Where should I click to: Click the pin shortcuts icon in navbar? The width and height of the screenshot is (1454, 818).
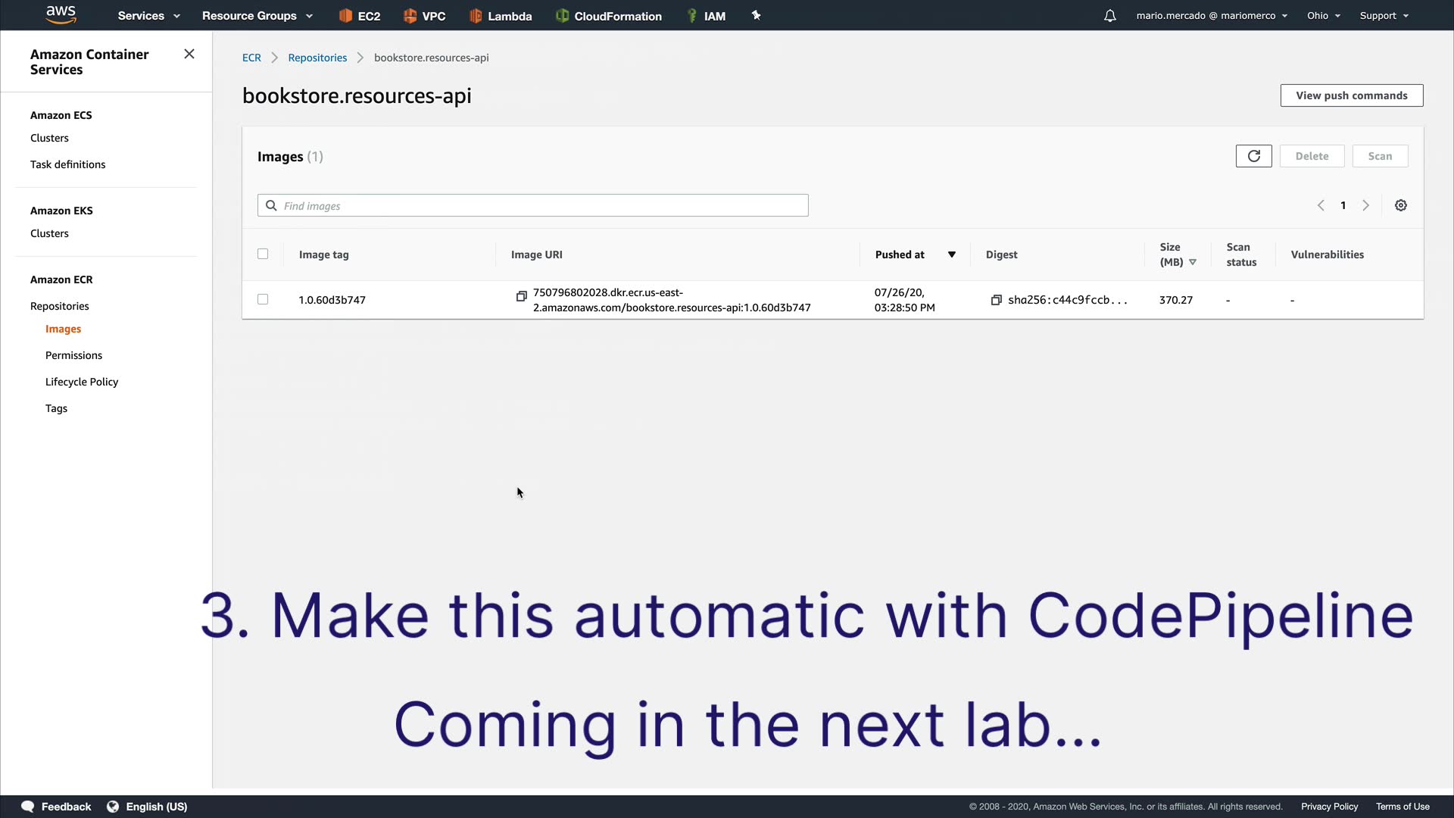[756, 15]
